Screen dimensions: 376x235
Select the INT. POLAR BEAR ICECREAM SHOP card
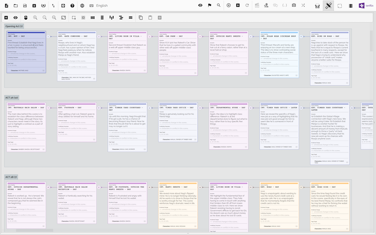pos(279,55)
